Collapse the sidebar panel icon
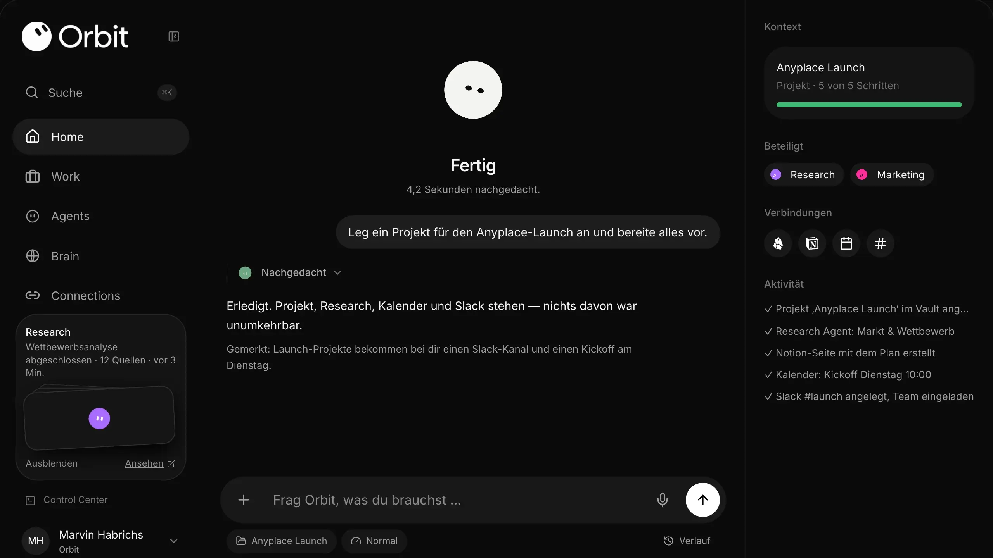 point(173,36)
